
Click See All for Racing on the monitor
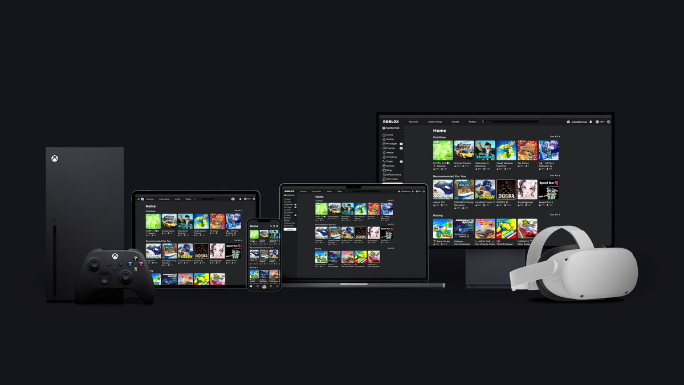coord(555,214)
